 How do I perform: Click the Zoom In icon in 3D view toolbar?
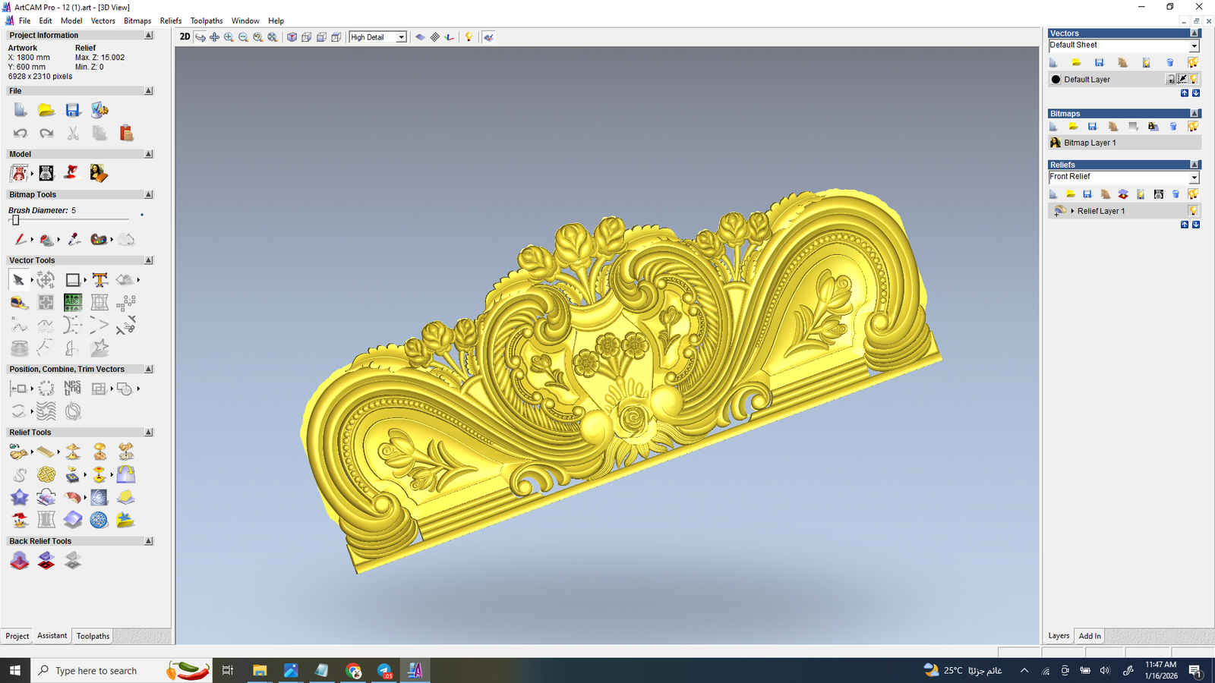click(x=229, y=37)
